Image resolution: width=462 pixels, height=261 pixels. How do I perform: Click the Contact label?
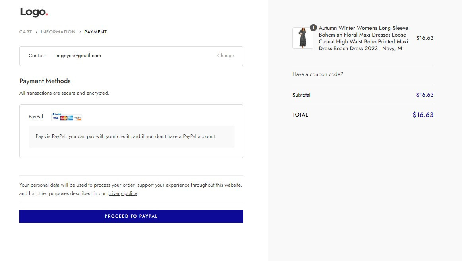point(37,56)
